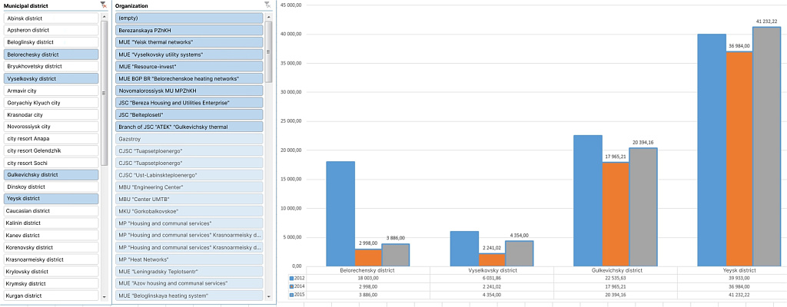
Task: Enable the Krasnodar city filter item
Action: [x=50, y=114]
